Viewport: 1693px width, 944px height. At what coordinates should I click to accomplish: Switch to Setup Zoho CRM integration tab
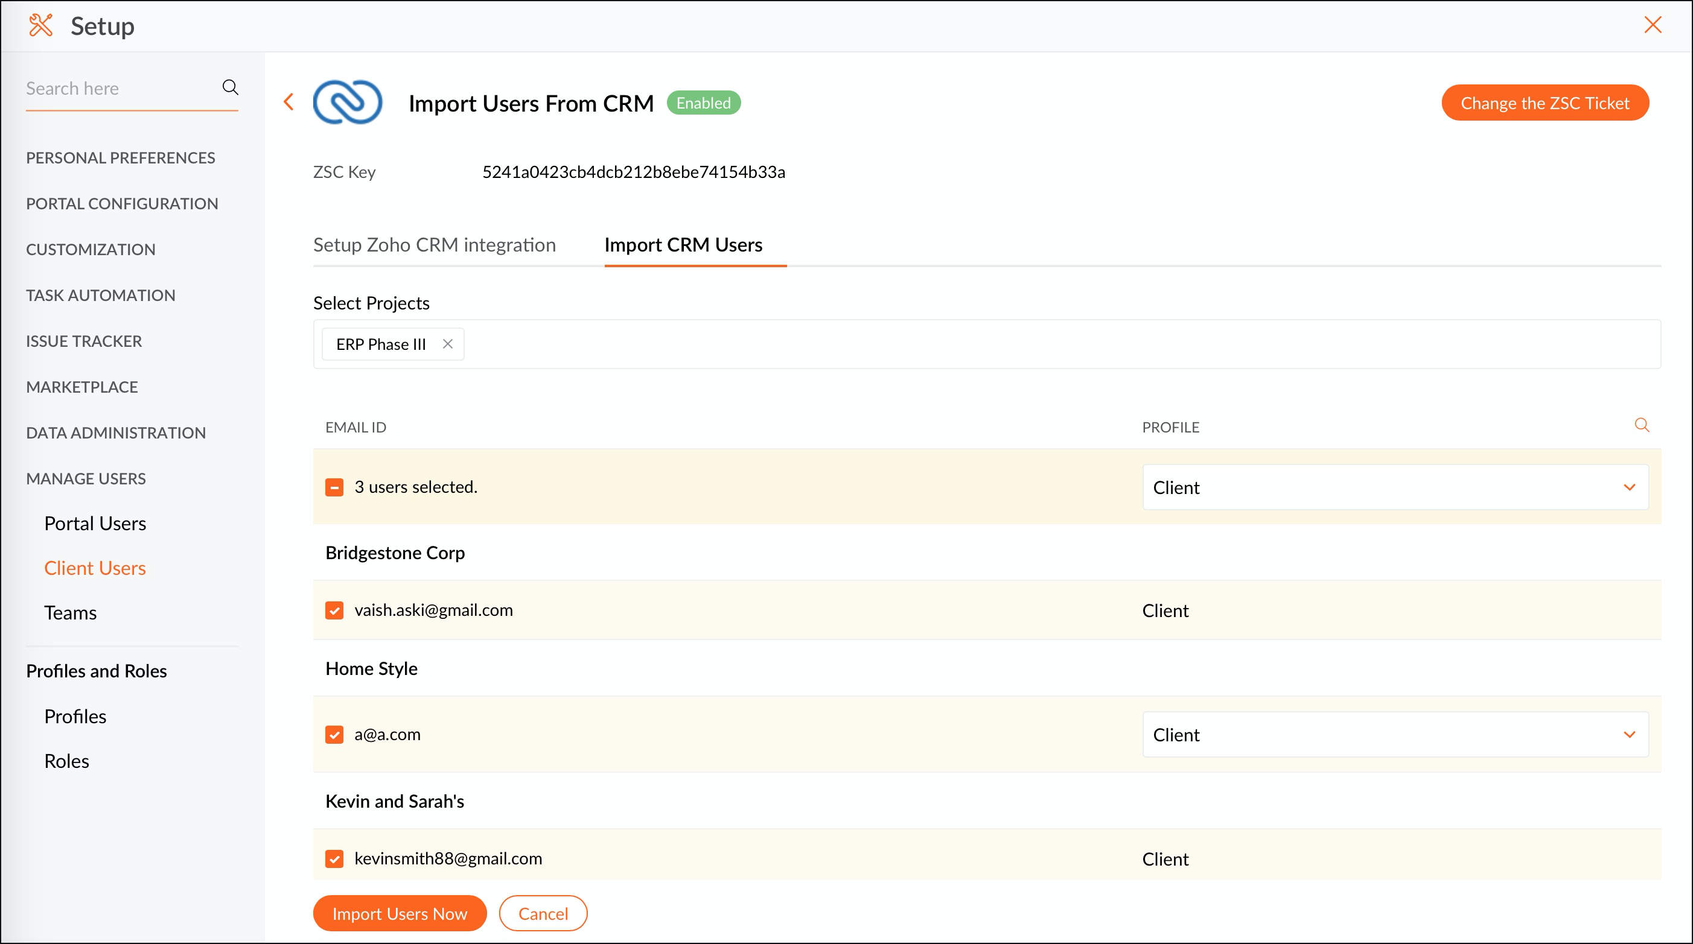435,245
